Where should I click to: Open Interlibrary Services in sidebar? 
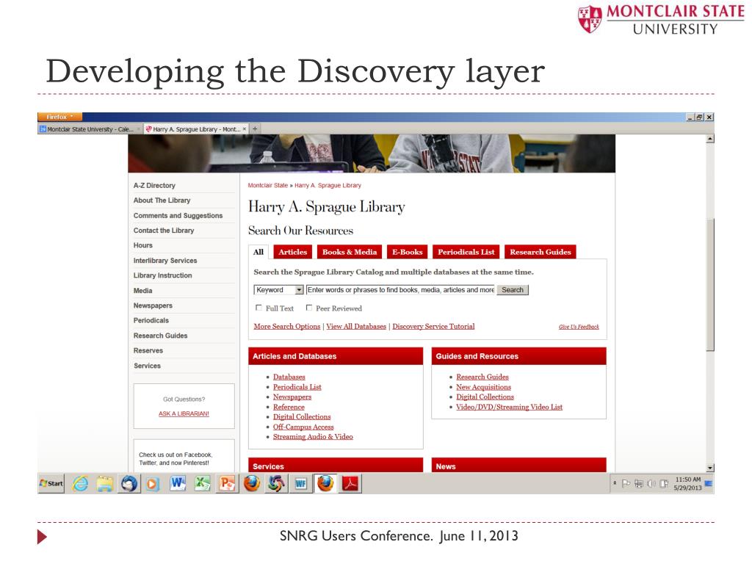pyautogui.click(x=165, y=261)
